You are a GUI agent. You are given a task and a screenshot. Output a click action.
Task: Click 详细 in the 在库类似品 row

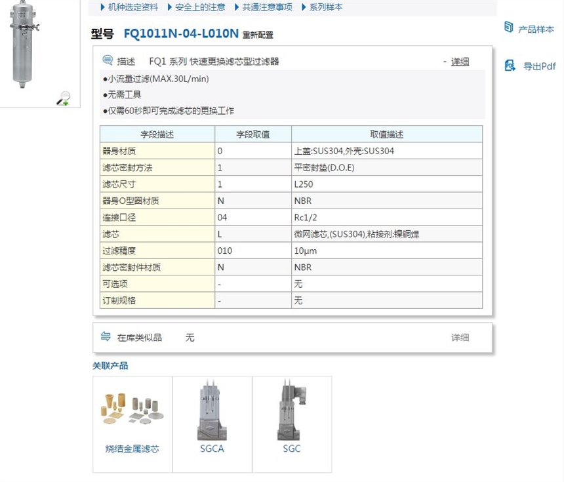click(x=460, y=338)
